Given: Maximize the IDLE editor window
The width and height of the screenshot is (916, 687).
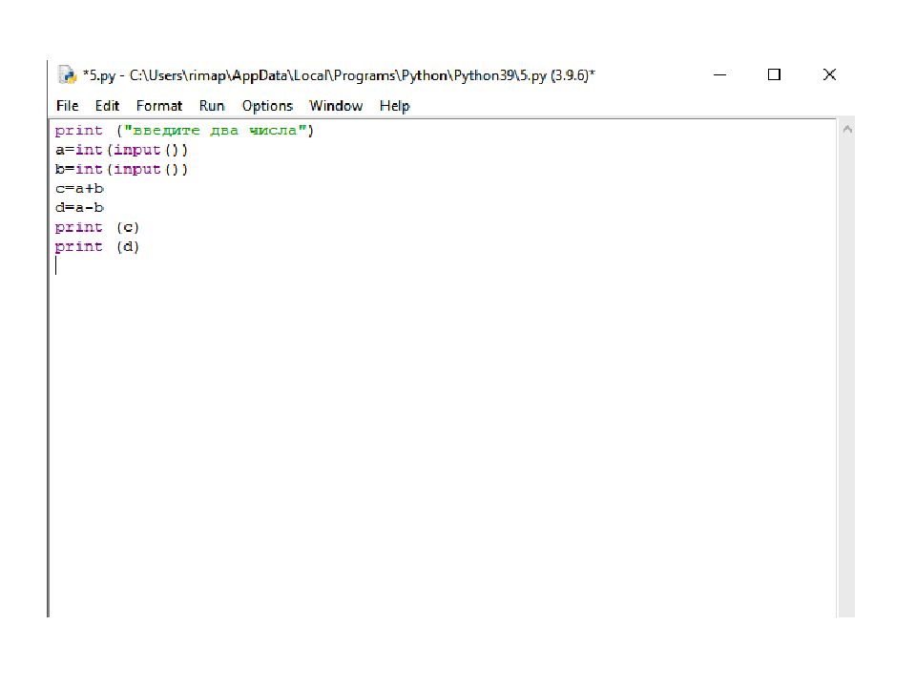Looking at the screenshot, I should 774,74.
